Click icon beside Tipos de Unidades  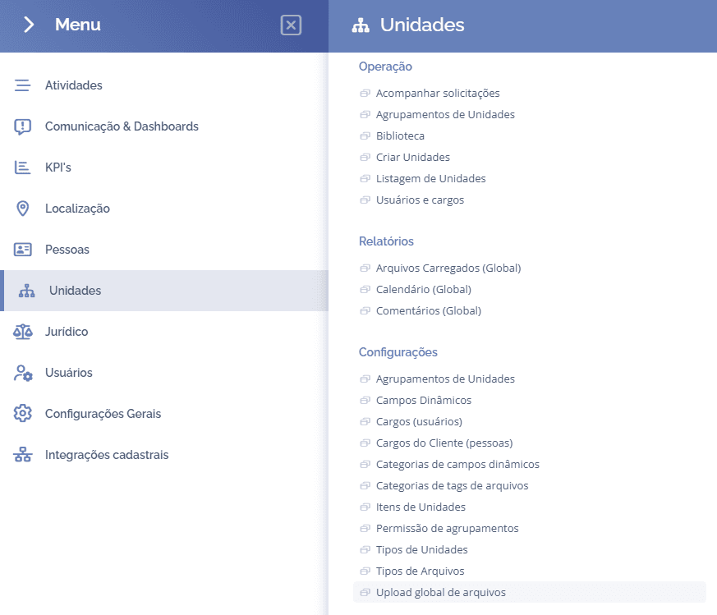click(x=365, y=549)
